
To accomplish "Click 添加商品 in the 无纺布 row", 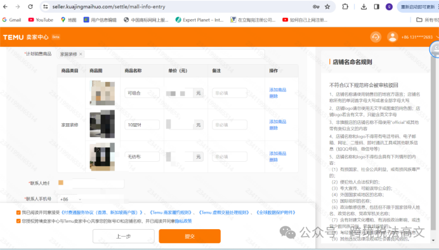I will (278, 154).
